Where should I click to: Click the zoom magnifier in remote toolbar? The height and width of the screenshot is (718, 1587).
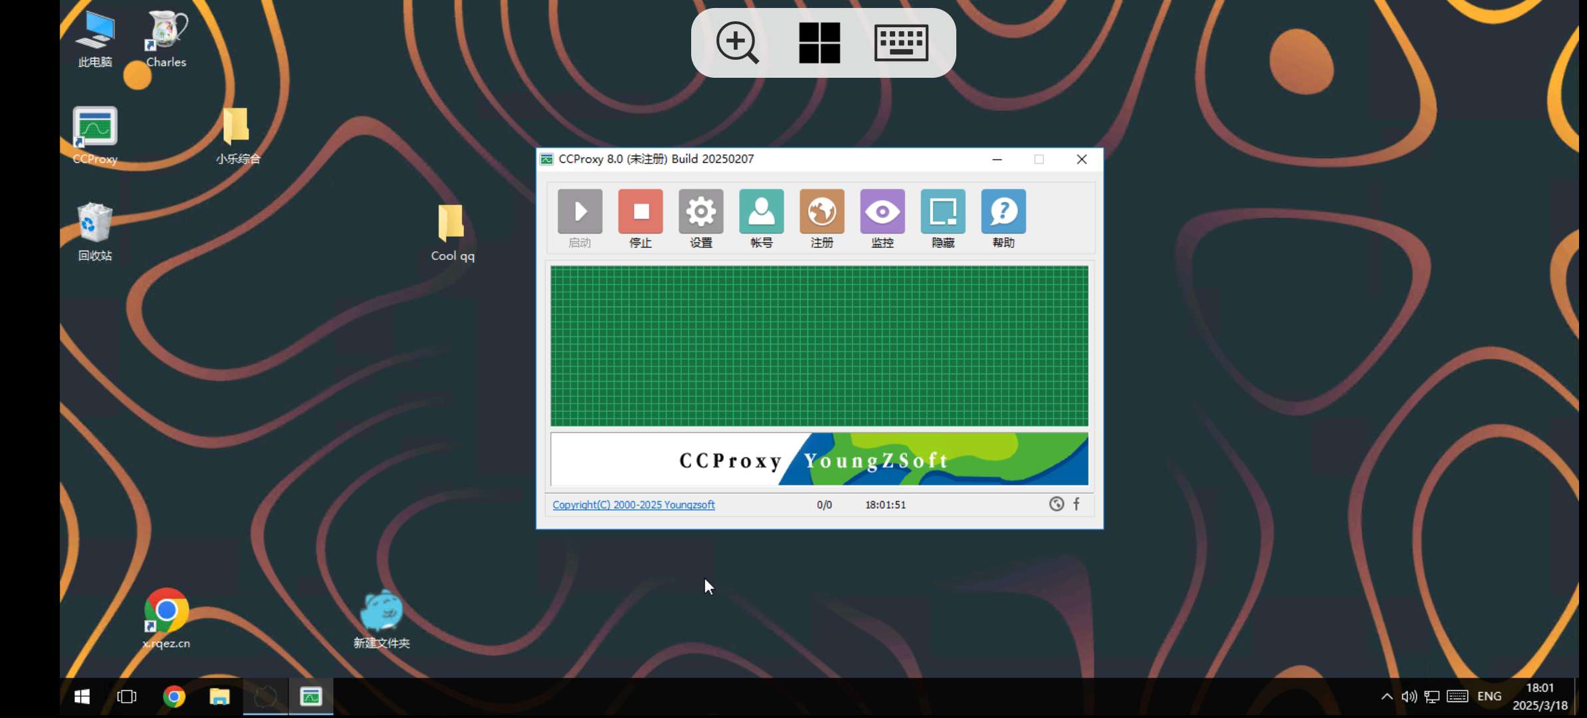tap(737, 43)
